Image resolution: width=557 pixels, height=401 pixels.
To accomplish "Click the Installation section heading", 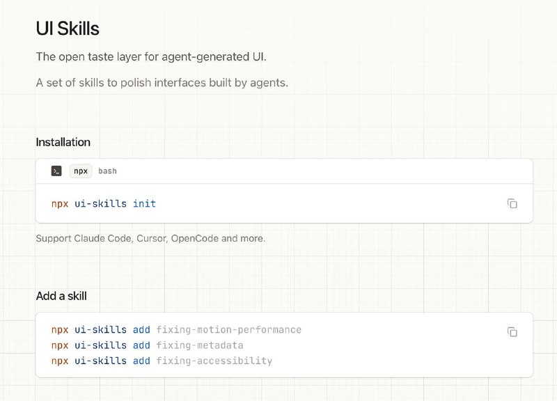I will [x=63, y=142].
